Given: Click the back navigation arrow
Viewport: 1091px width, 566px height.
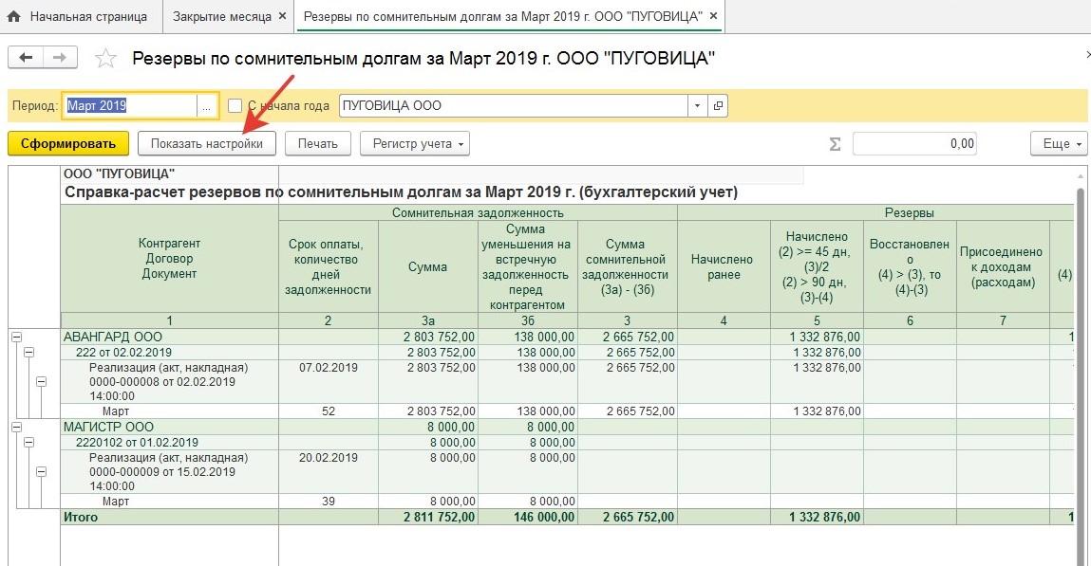Looking at the screenshot, I should click(26, 58).
